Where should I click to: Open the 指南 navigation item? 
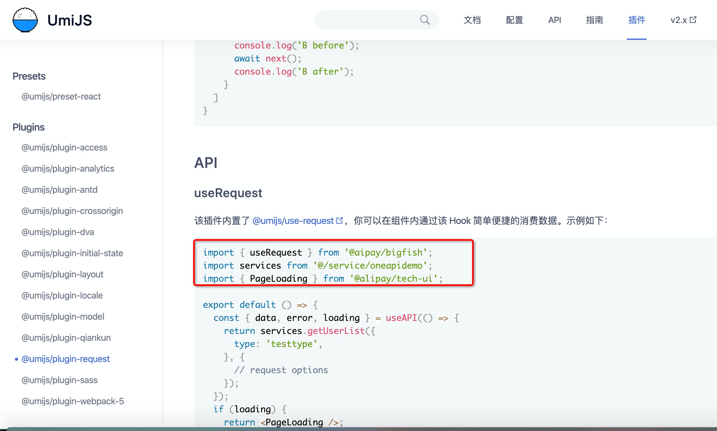pos(594,20)
